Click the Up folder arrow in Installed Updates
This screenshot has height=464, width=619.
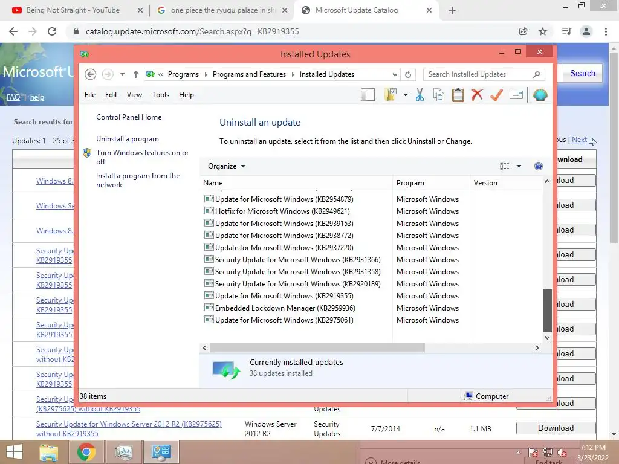click(x=136, y=74)
